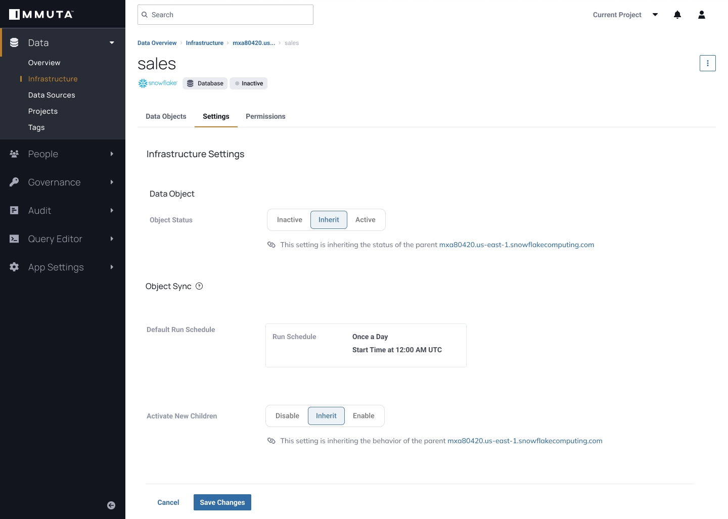Set Activate New Children to Enable

click(x=363, y=416)
